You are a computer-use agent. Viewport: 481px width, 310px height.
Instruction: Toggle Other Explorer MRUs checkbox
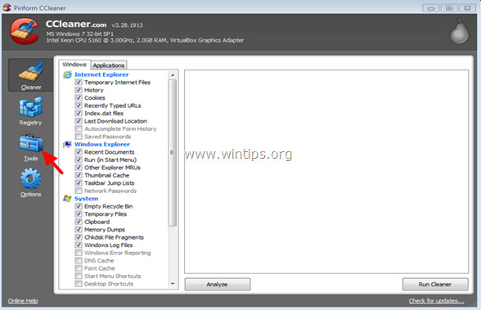point(79,168)
